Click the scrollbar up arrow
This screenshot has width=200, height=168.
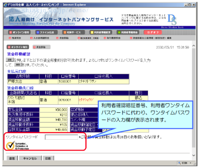tap(193, 46)
